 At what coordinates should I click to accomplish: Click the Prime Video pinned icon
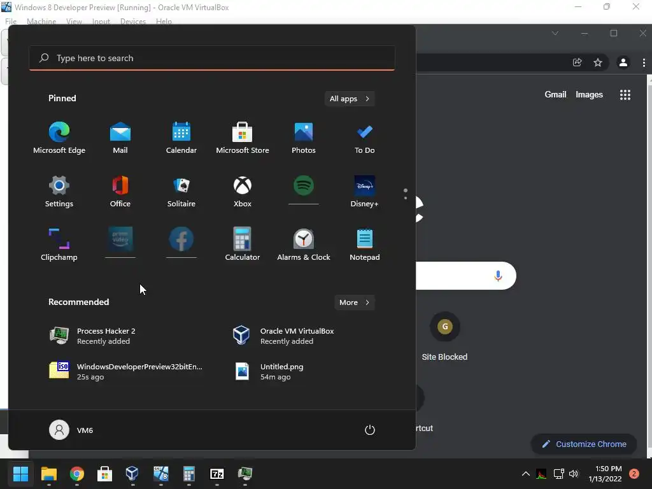(120, 239)
